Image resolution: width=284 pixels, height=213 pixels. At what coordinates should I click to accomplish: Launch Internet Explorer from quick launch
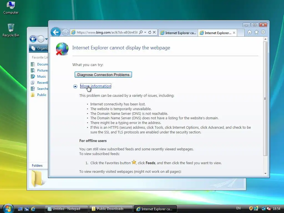point(33,209)
